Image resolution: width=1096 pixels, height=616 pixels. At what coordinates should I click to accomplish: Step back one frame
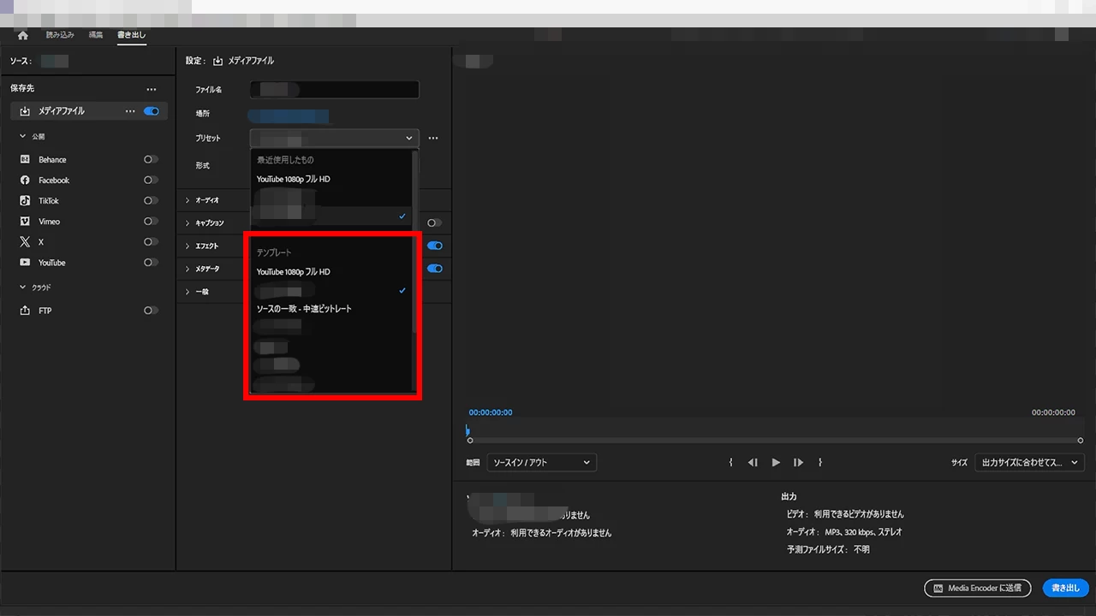point(753,462)
